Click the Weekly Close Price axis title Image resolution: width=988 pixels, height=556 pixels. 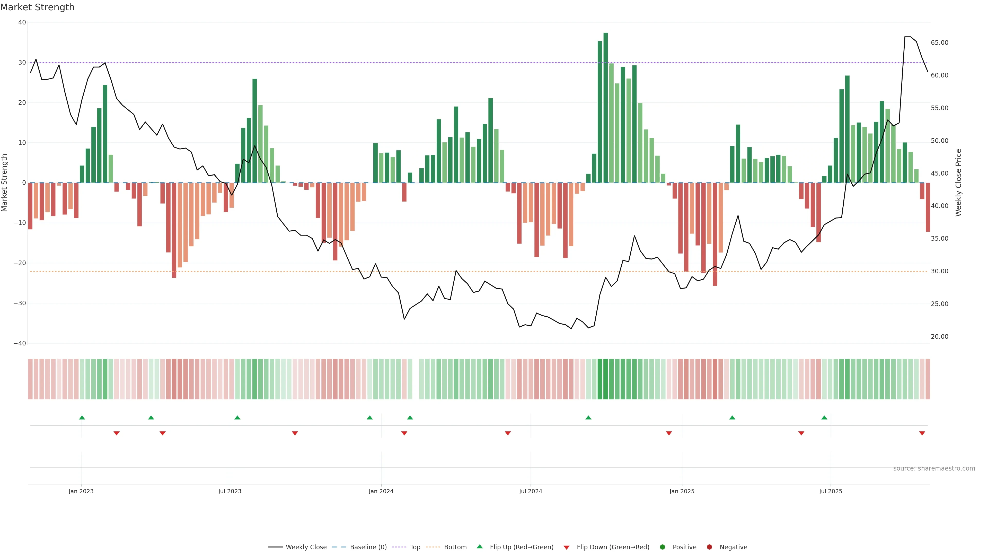tap(958, 183)
